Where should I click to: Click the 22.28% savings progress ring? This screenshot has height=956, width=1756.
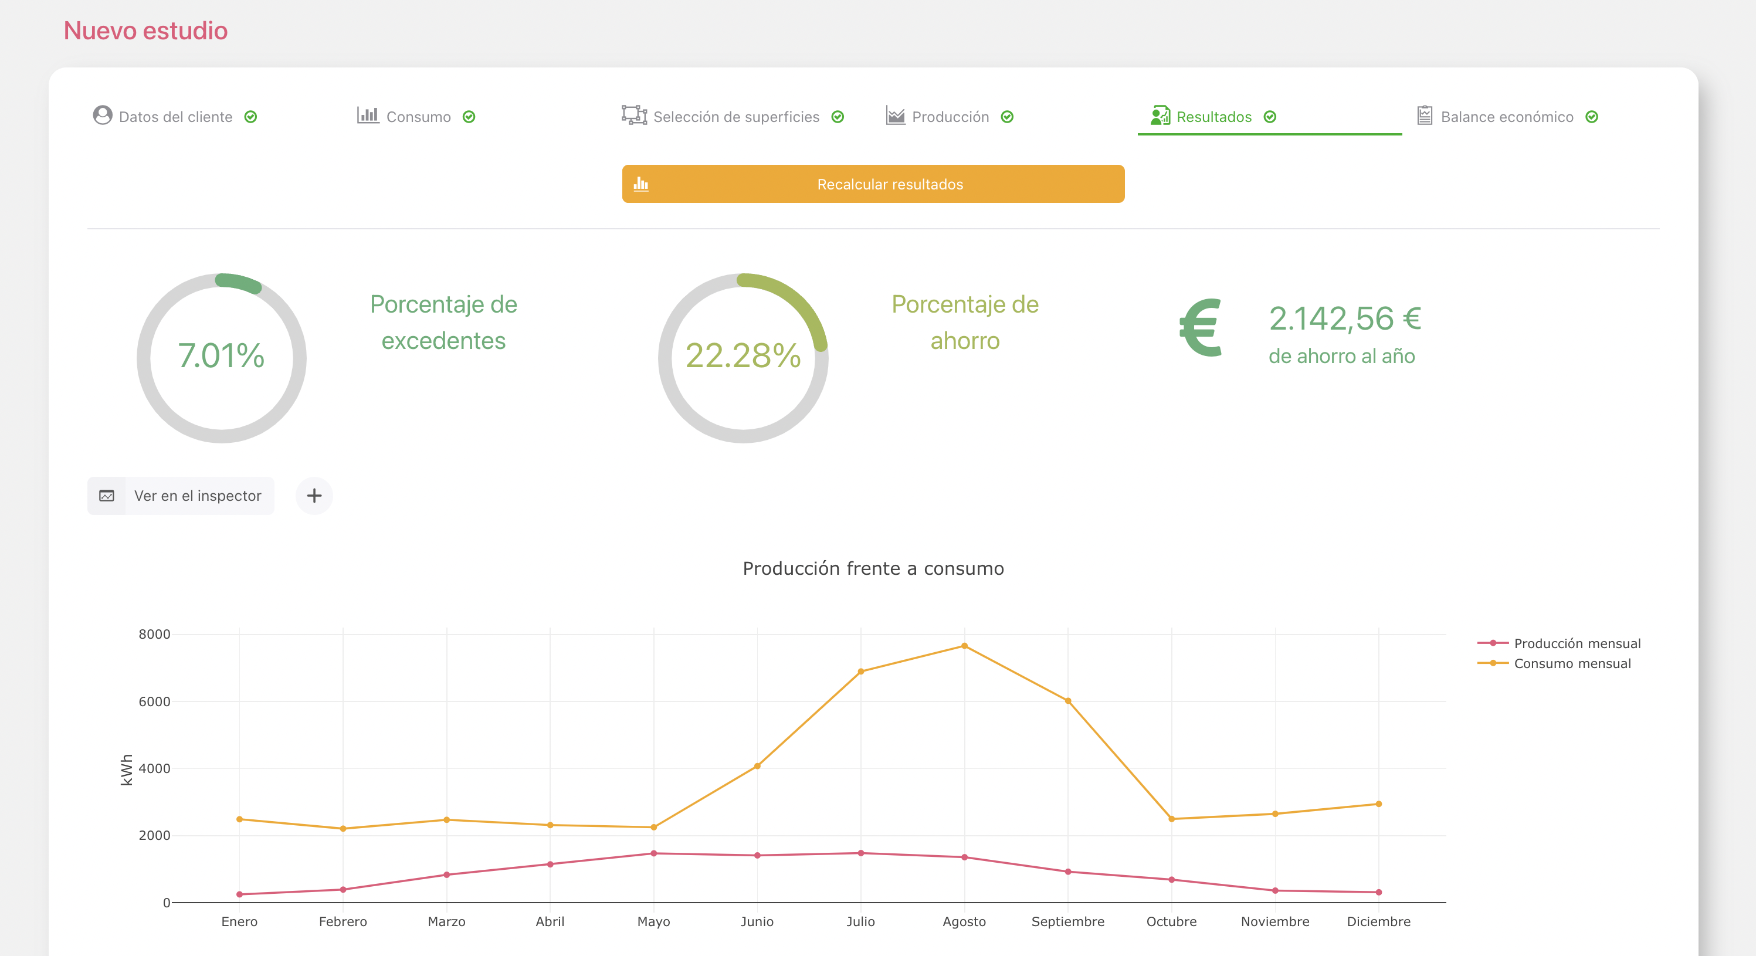coord(743,358)
